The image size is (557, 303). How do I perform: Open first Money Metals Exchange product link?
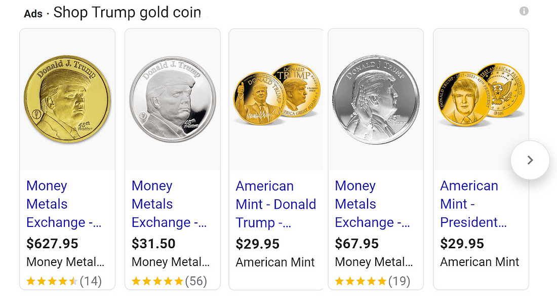[64, 204]
